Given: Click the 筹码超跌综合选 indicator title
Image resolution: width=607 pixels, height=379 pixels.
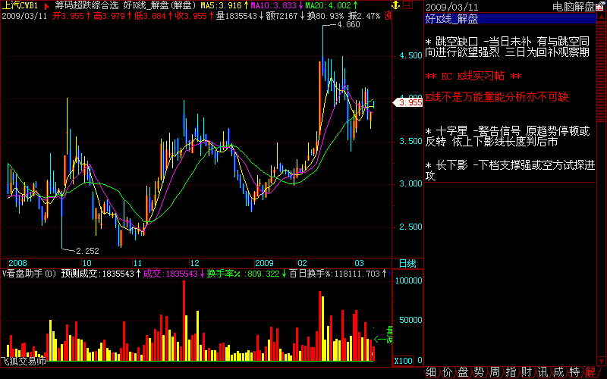Looking at the screenshot, I should click(86, 6).
